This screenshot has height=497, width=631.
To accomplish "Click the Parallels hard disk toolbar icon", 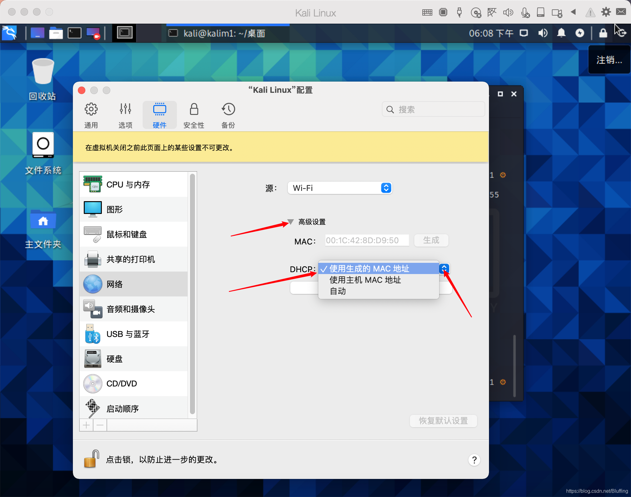I will pyautogui.click(x=541, y=12).
